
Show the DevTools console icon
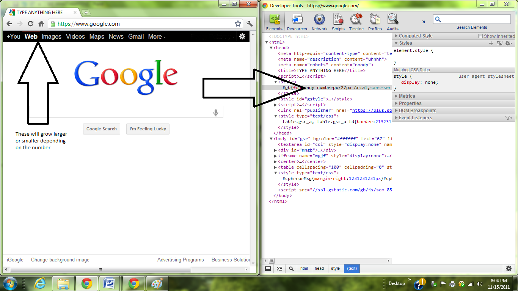click(279, 269)
